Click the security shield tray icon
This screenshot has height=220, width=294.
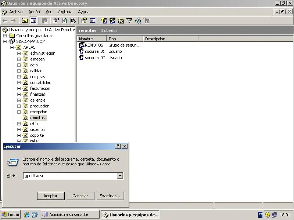tap(268, 215)
